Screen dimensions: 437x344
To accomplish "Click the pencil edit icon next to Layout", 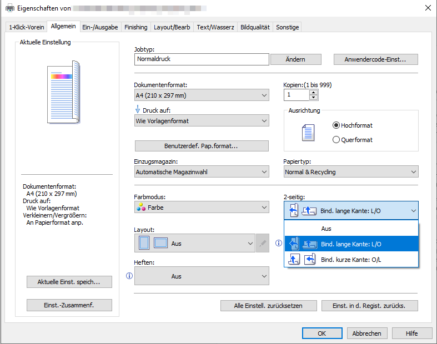I will coord(263,243).
